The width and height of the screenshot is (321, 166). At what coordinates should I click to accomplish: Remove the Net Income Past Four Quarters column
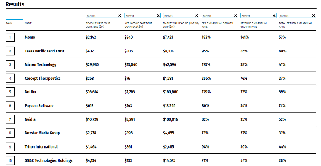click(x=158, y=15)
